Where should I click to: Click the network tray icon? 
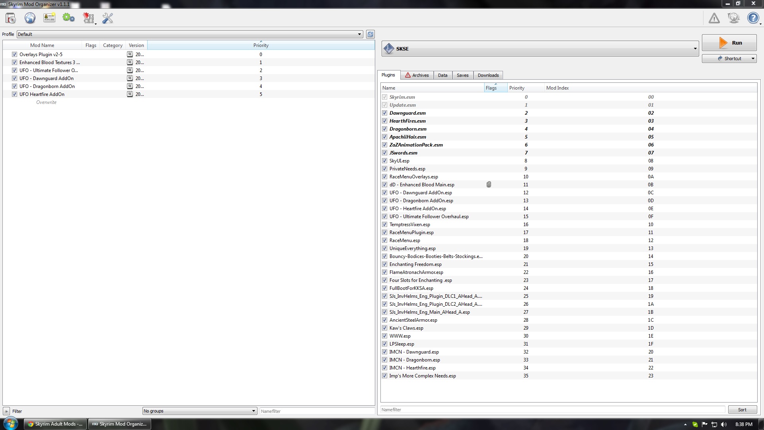[714, 424]
